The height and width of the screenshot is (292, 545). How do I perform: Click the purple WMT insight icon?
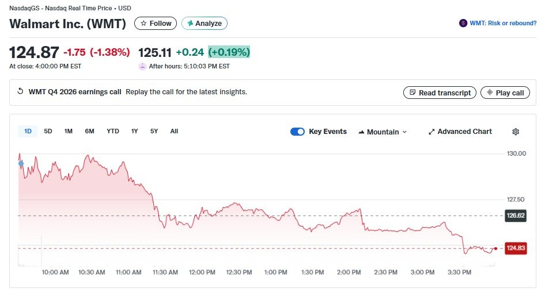point(463,24)
